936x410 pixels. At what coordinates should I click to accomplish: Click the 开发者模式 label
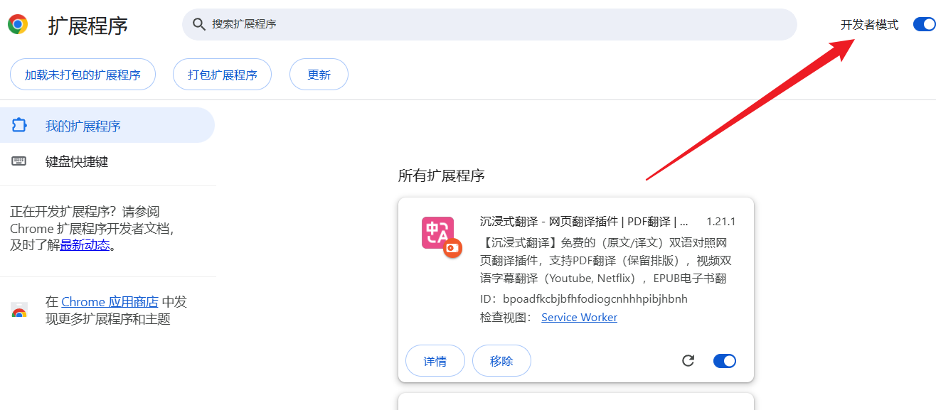tap(869, 25)
